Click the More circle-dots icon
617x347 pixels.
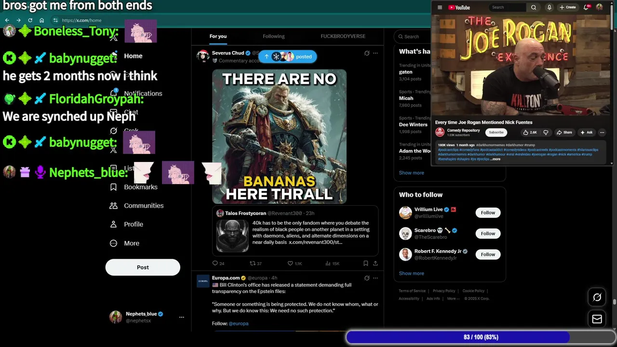(x=113, y=243)
